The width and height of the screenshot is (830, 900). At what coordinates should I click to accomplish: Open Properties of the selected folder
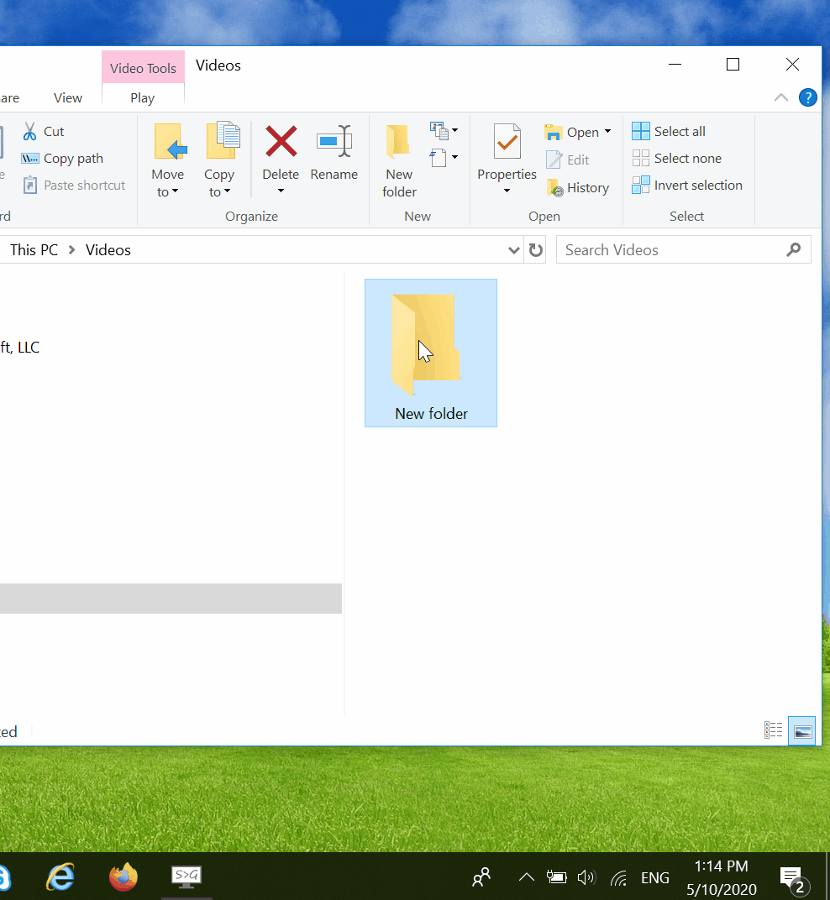coord(507,143)
